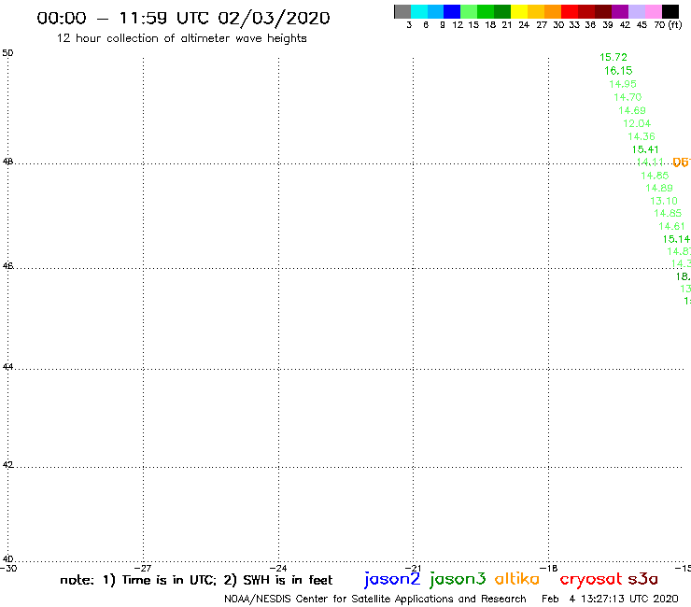This screenshot has width=691, height=607.
Task: Click the light green color bar swatch
Action: [470, 11]
